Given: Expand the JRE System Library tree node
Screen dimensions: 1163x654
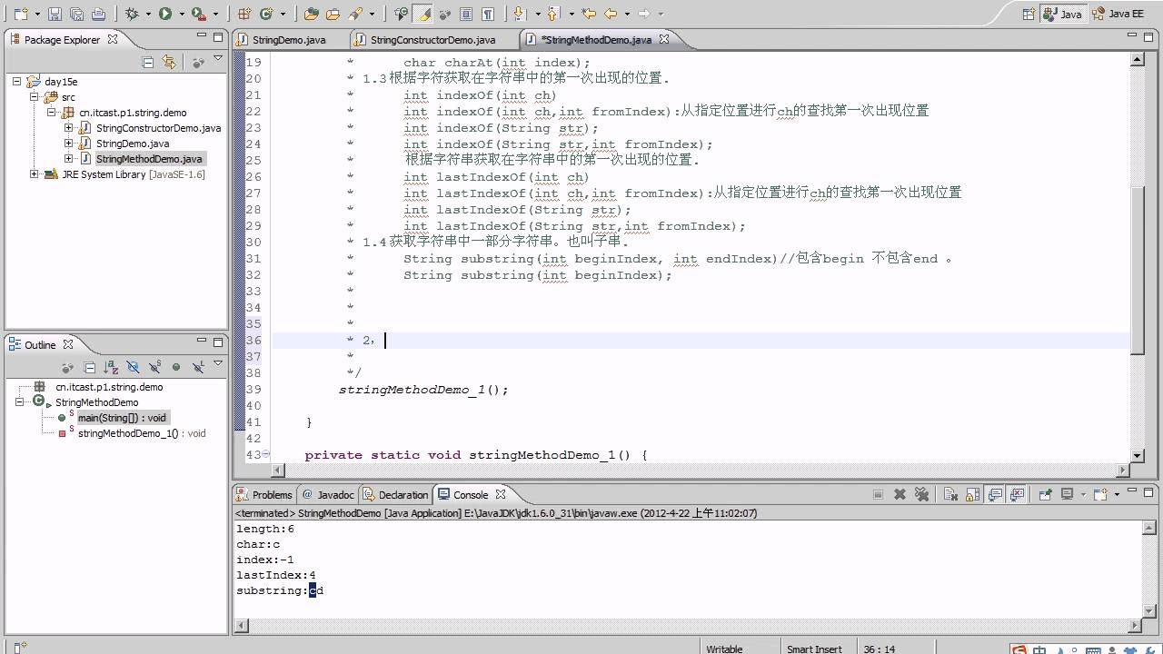Looking at the screenshot, I should pyautogui.click(x=35, y=174).
